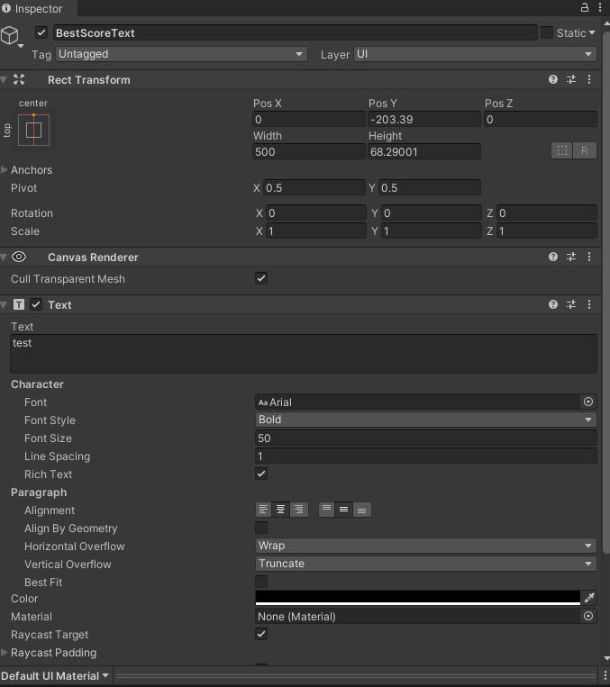
Task: Click the Rotation Z field
Action: pos(547,212)
